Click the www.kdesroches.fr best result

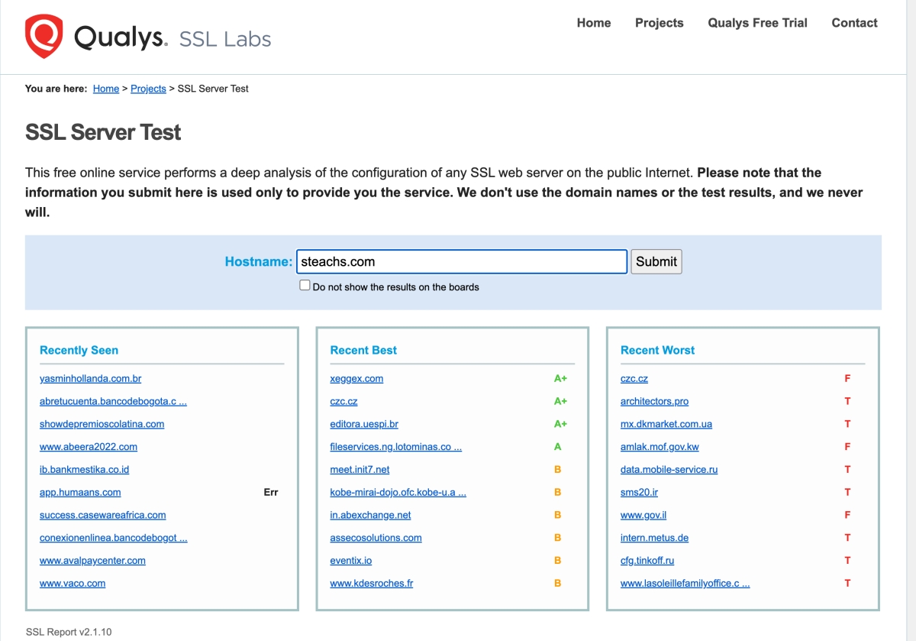[x=371, y=583]
